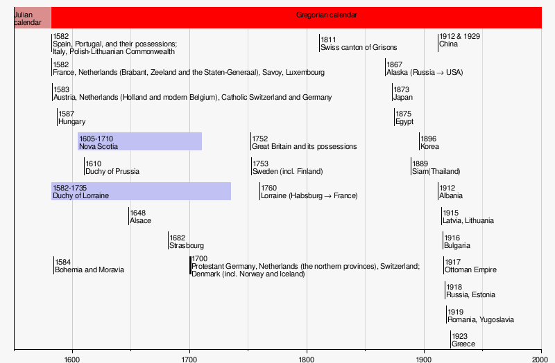
Task: Select the Nova Scotia 1605-1710 bar
Action: (139, 142)
